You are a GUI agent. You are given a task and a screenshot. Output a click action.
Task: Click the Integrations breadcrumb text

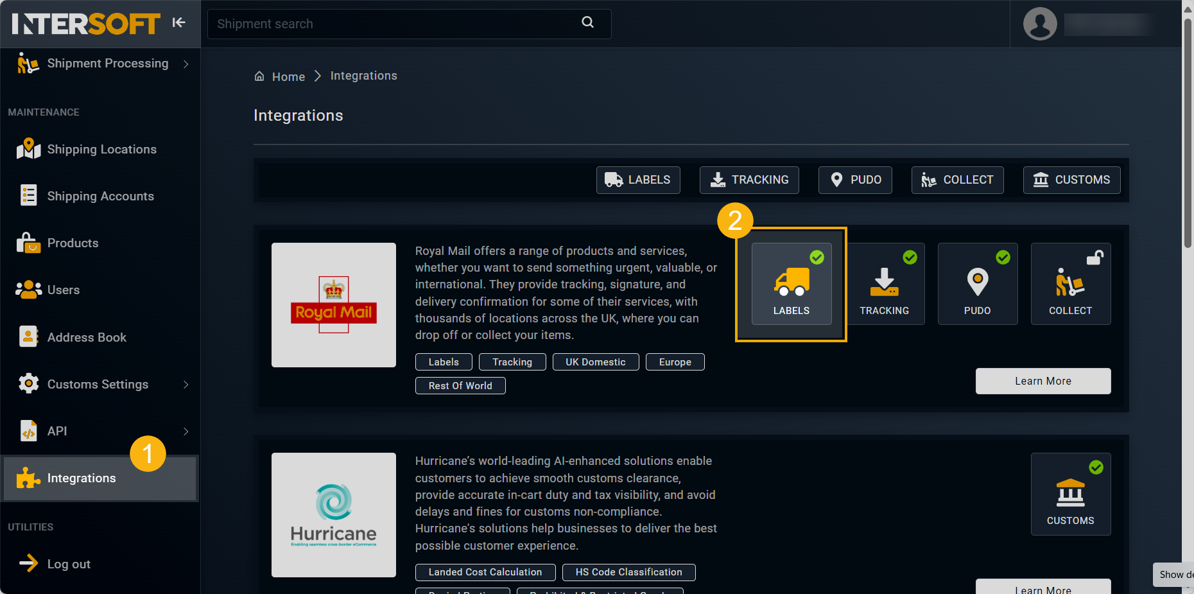click(364, 76)
